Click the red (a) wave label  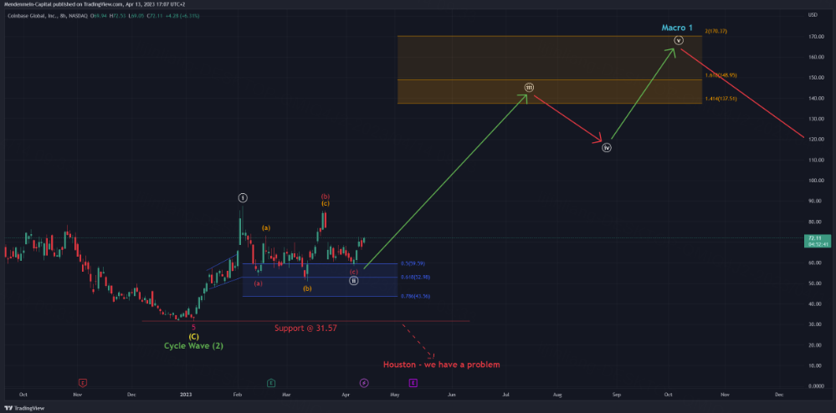click(x=258, y=283)
